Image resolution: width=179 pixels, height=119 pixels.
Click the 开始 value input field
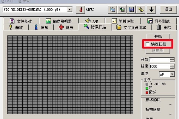coord(159,60)
